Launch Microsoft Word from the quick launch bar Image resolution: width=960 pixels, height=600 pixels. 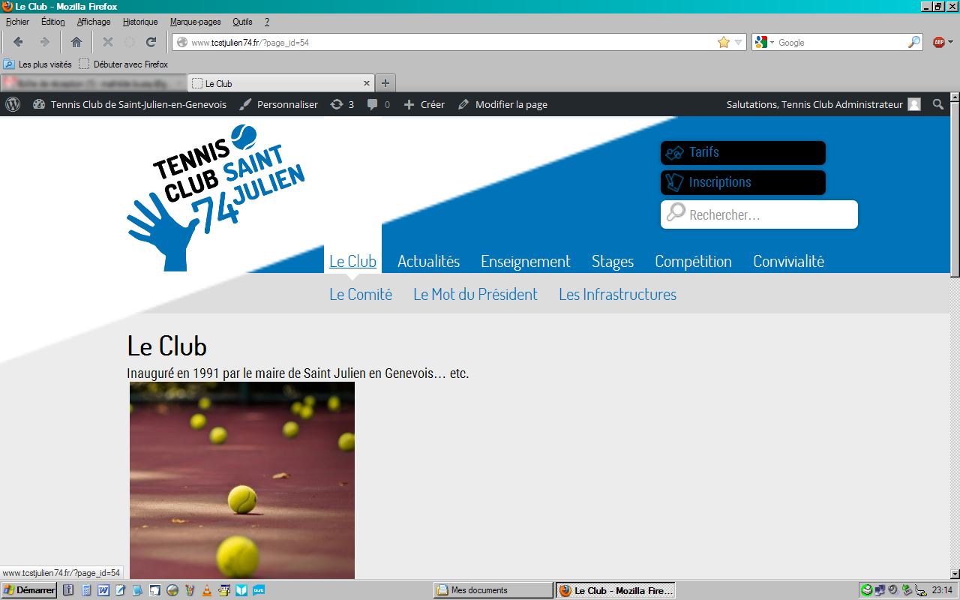pos(102,590)
